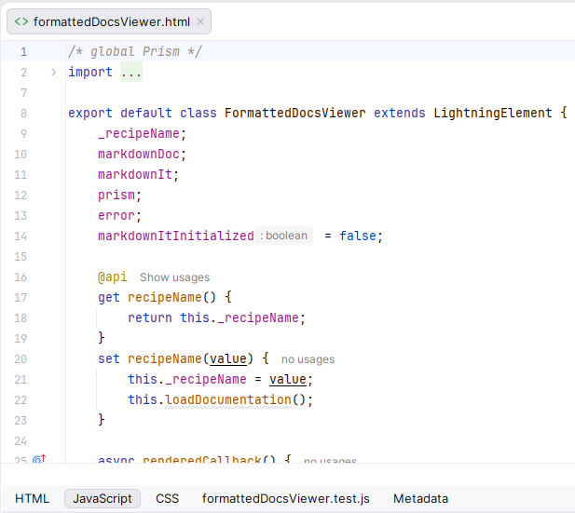This screenshot has width=575, height=513.
Task: Click LightningElement in class declaration
Action: 492,113
